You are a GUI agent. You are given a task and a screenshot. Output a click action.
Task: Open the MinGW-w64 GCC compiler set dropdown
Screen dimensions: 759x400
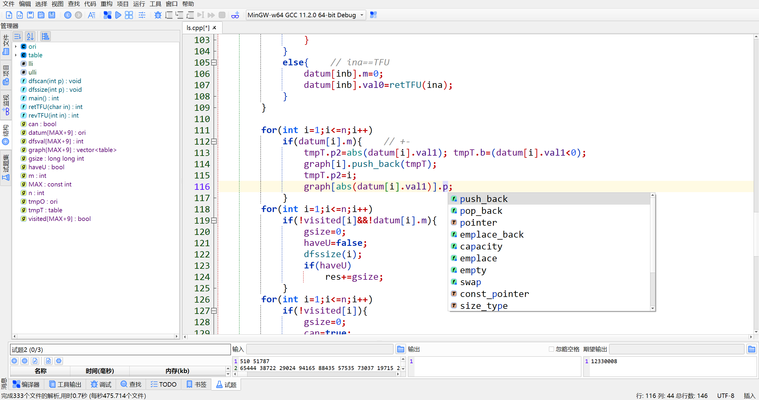[x=306, y=15]
